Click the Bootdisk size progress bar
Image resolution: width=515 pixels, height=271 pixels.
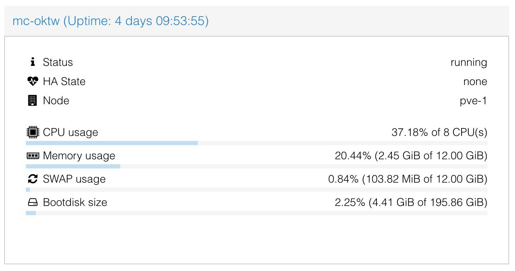pos(257,213)
